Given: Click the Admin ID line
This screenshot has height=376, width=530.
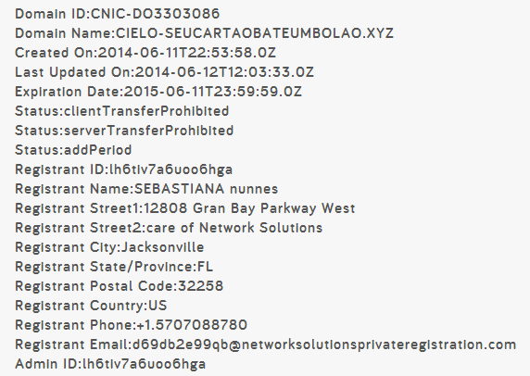Looking at the screenshot, I should (x=110, y=364).
